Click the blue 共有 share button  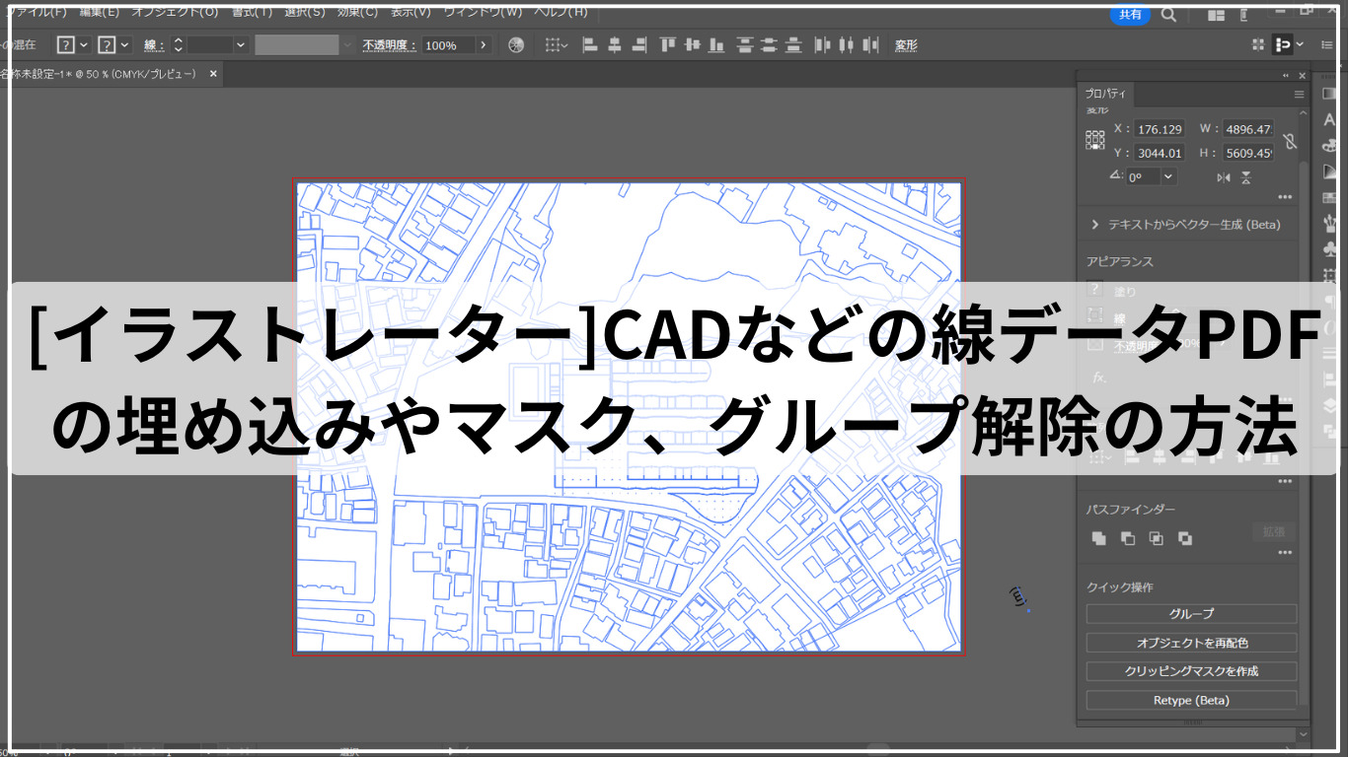(x=1130, y=15)
